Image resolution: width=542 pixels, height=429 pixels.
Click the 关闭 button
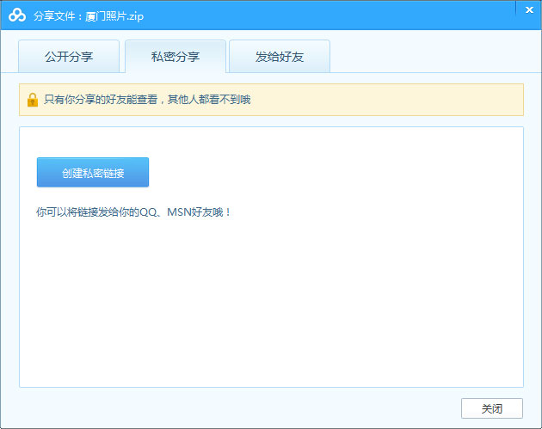[492, 408]
